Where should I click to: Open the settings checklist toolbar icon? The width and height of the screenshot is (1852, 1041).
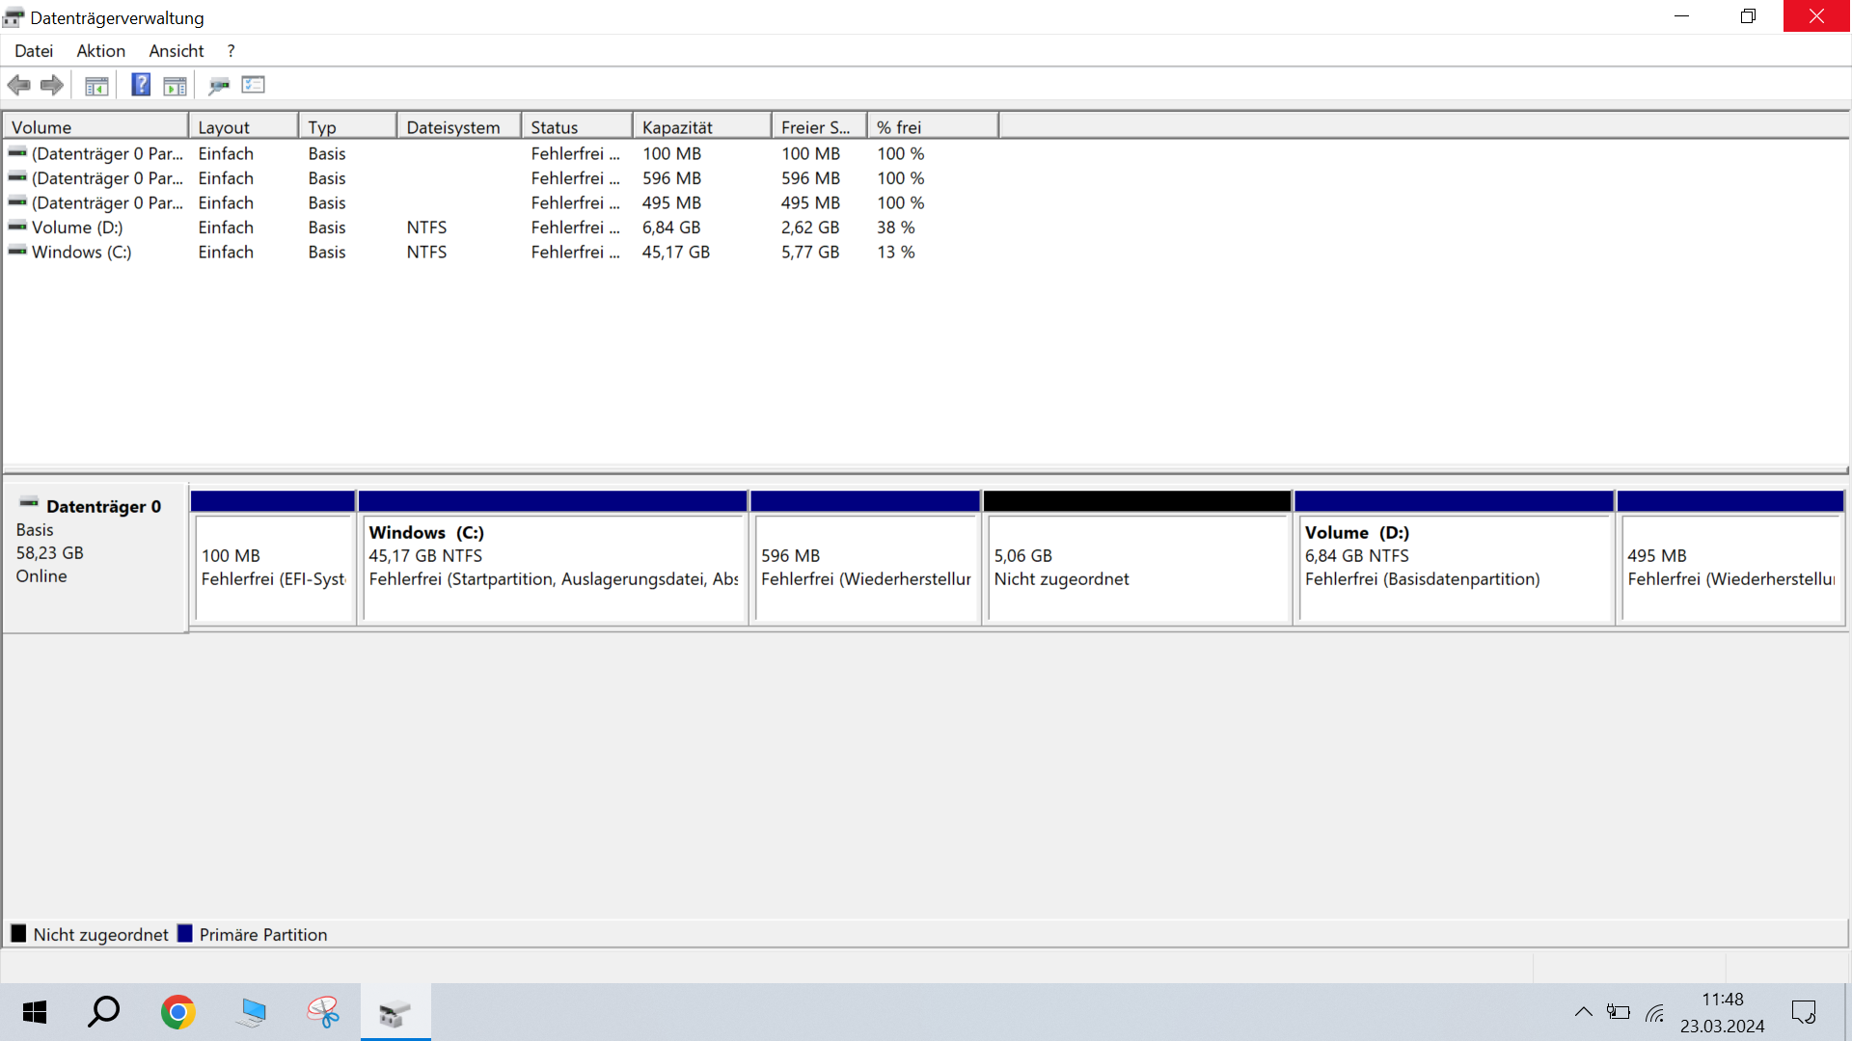tap(254, 85)
